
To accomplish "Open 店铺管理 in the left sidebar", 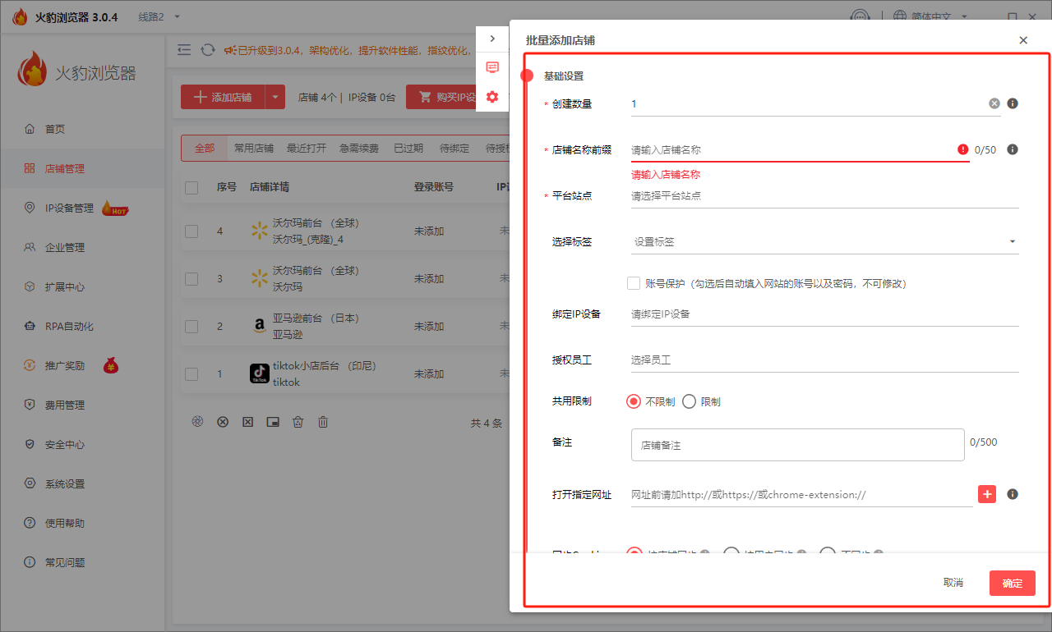I will coord(65,168).
